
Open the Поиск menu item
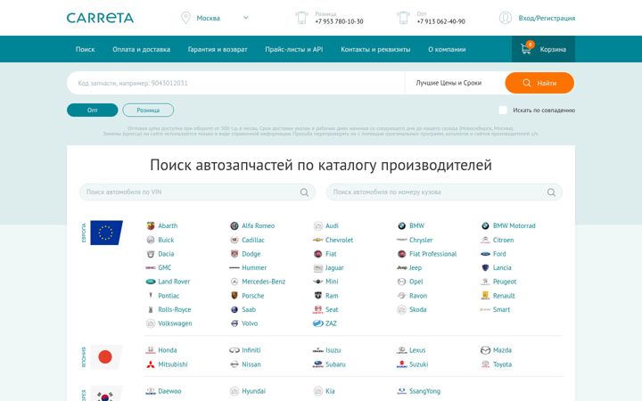pos(86,49)
